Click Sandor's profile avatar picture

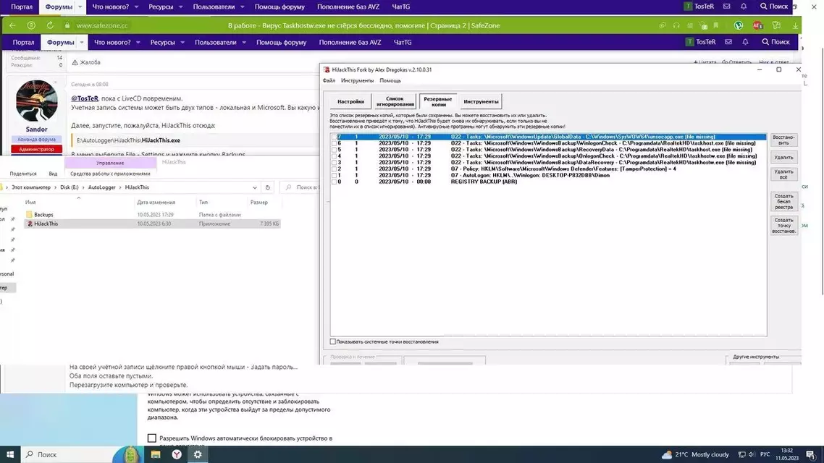click(36, 101)
